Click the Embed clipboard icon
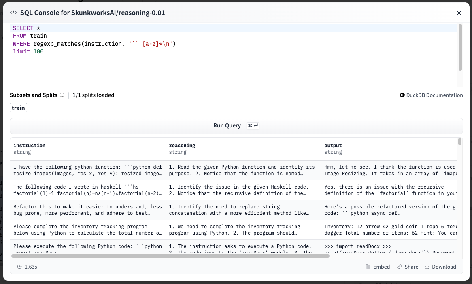 [369, 267]
